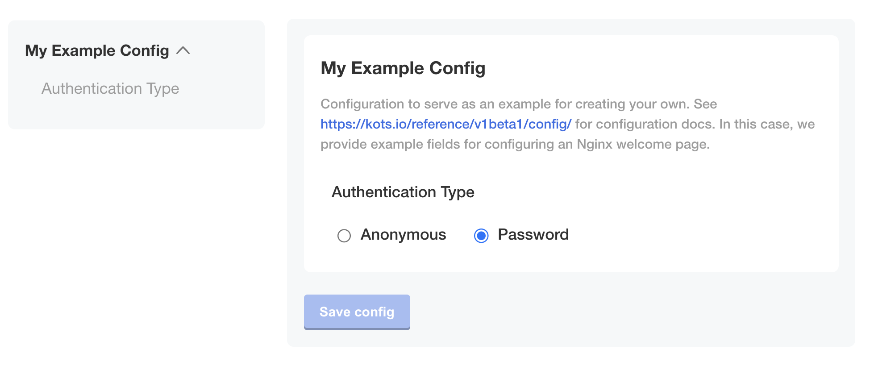Click Save config button
This screenshot has width=874, height=374.
[357, 312]
